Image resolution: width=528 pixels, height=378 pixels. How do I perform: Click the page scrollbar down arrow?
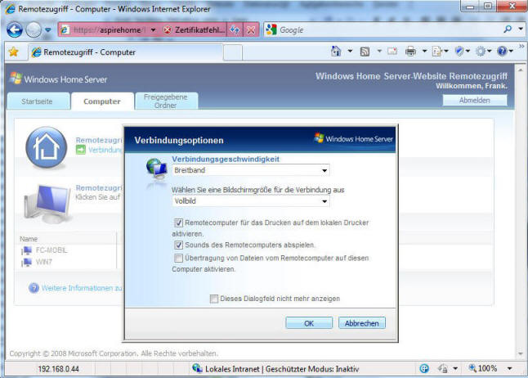coord(521,353)
